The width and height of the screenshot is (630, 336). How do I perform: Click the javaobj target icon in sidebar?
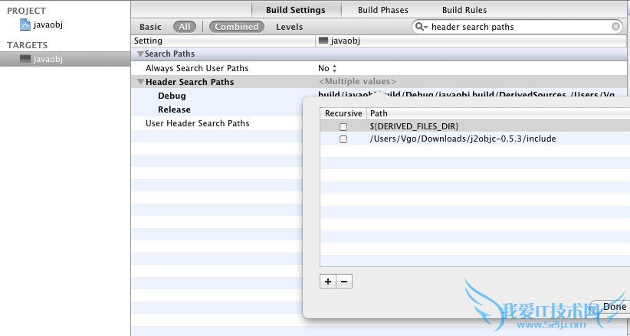click(25, 59)
